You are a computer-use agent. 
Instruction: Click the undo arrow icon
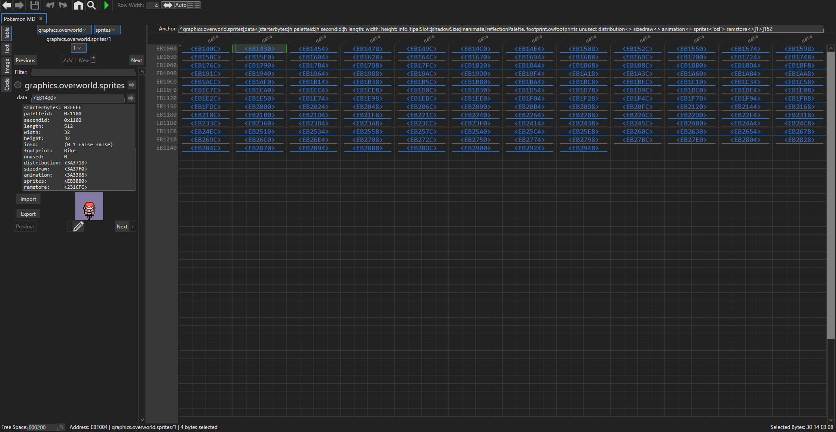tap(50, 5)
